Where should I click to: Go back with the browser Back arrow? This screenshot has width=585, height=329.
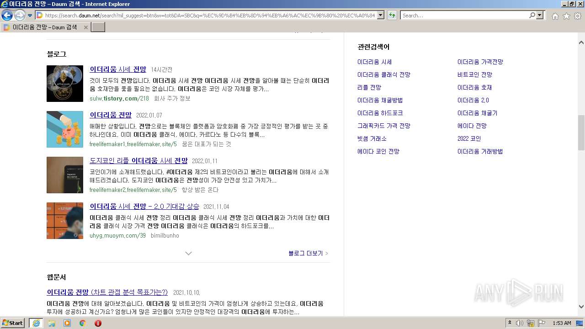point(7,15)
